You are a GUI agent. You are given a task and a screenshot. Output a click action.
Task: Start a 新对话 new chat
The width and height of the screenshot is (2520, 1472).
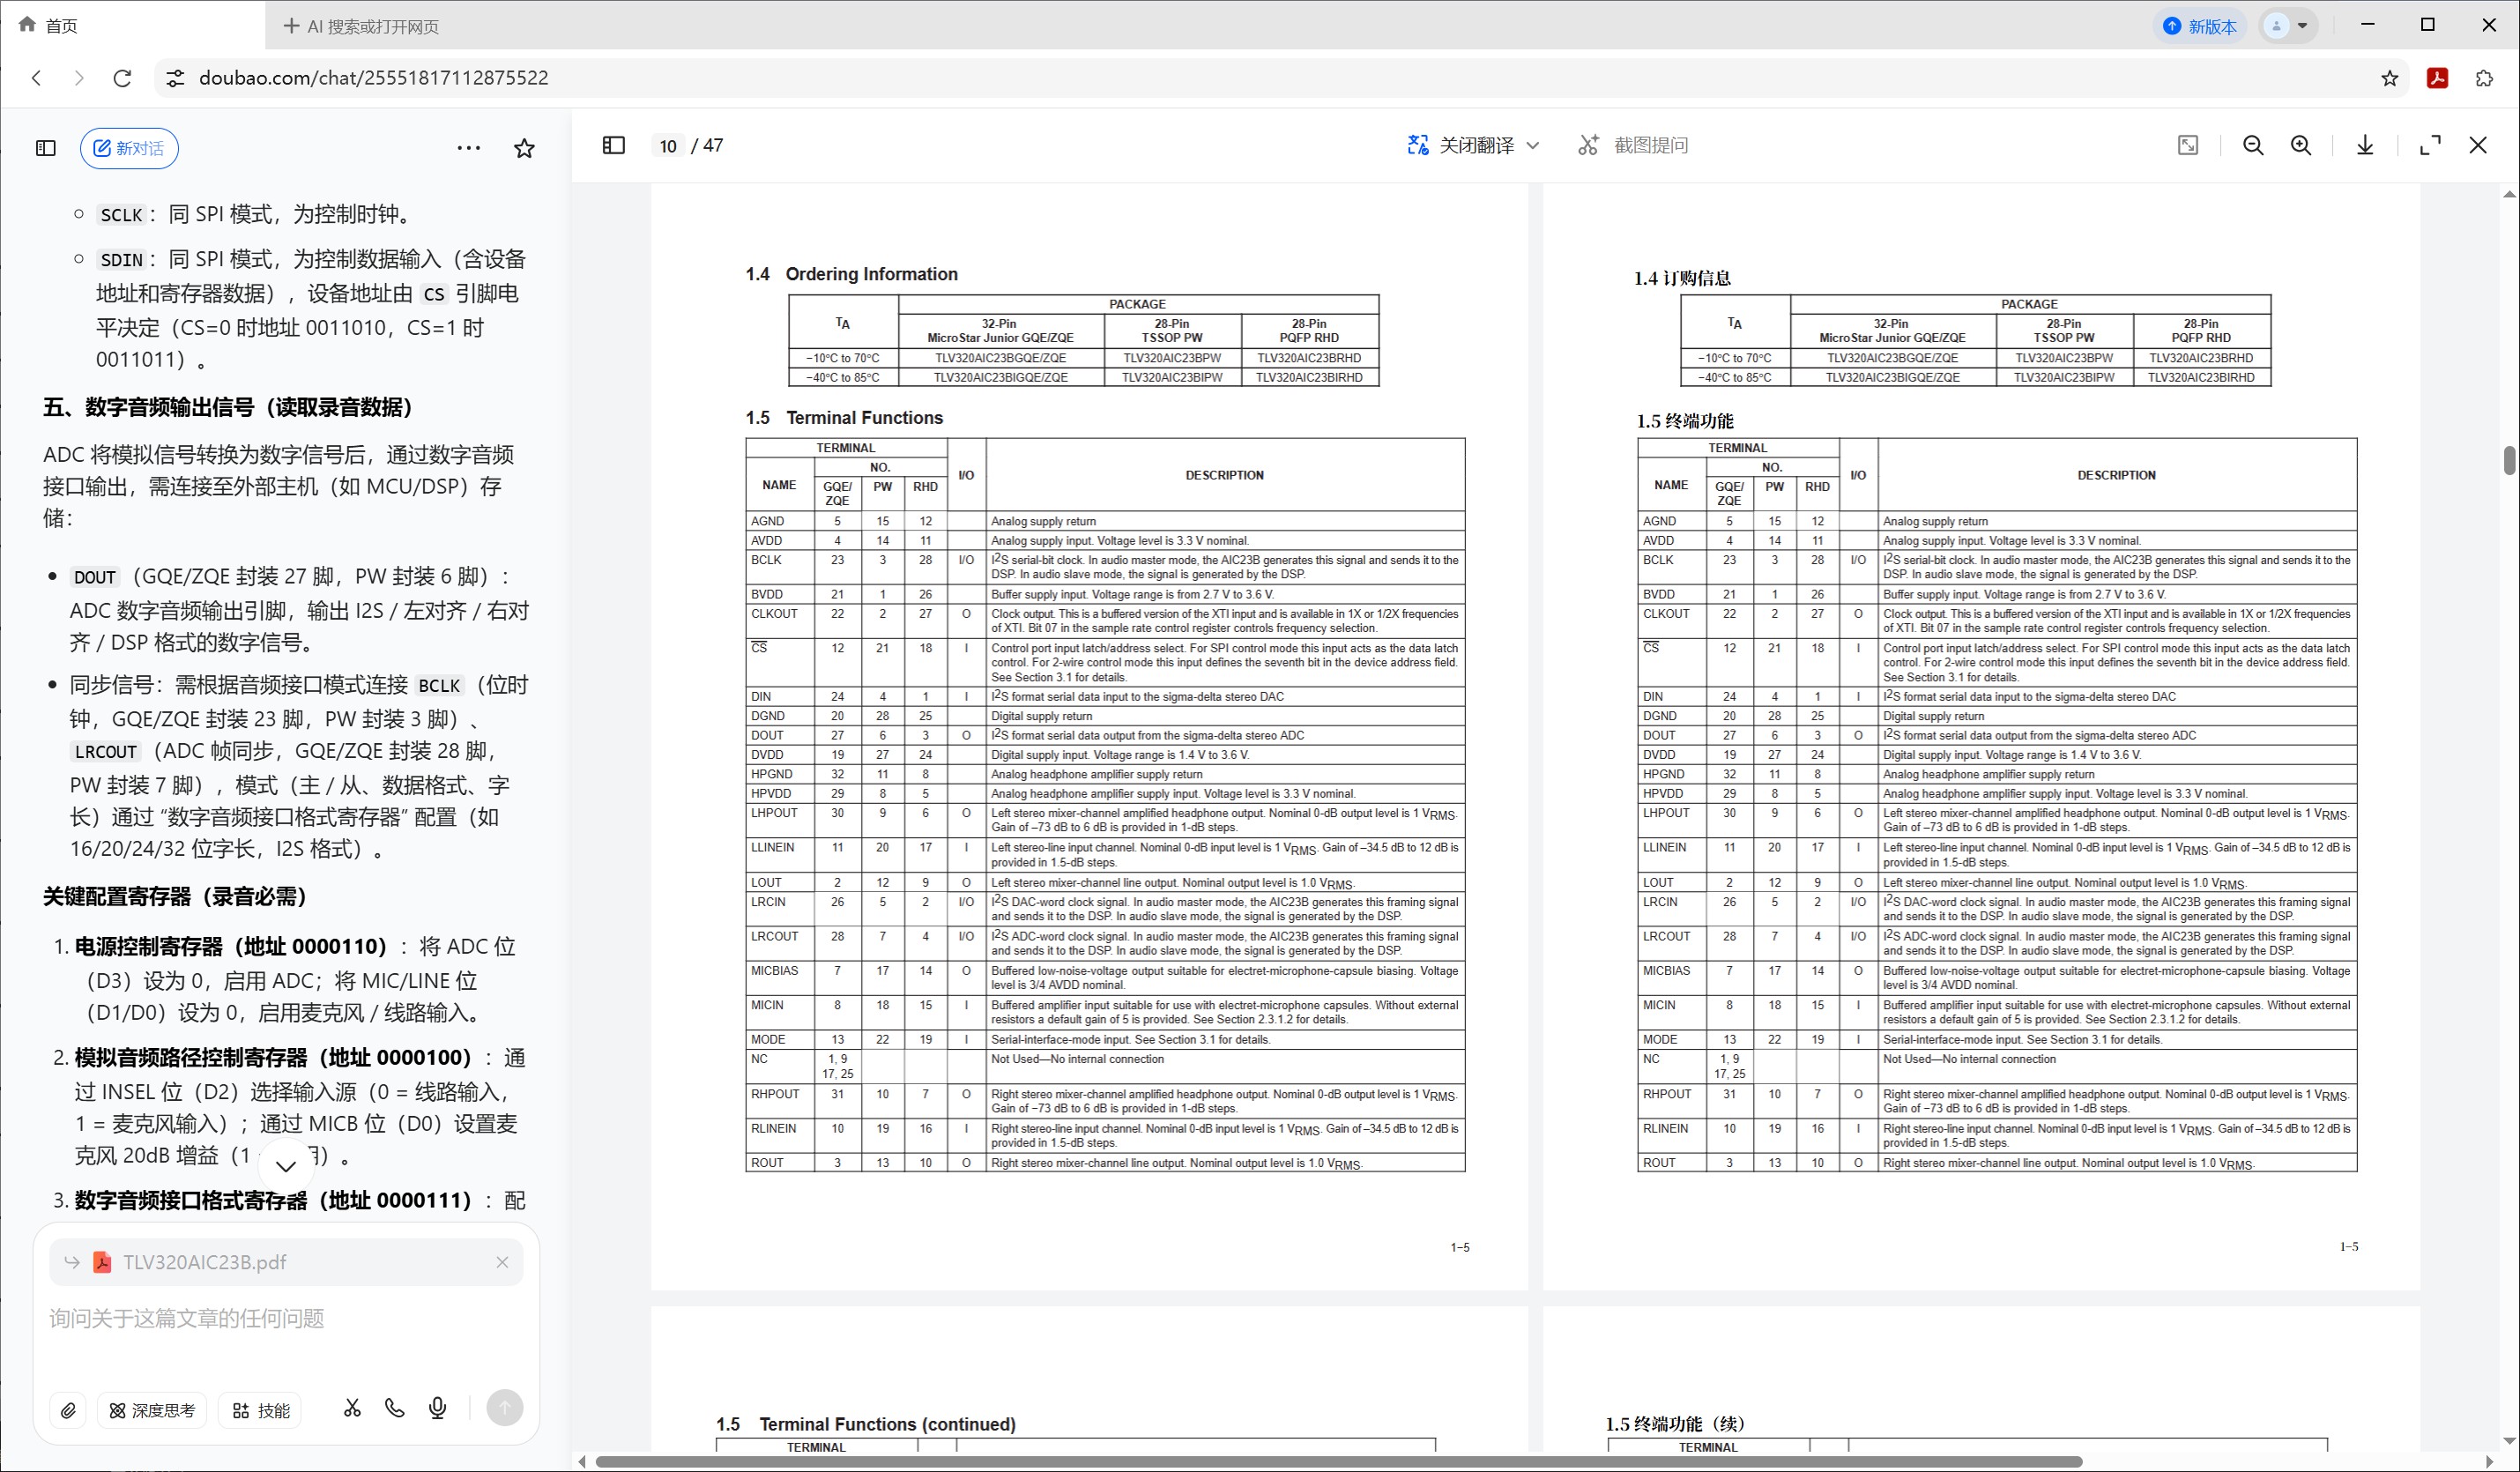click(129, 148)
